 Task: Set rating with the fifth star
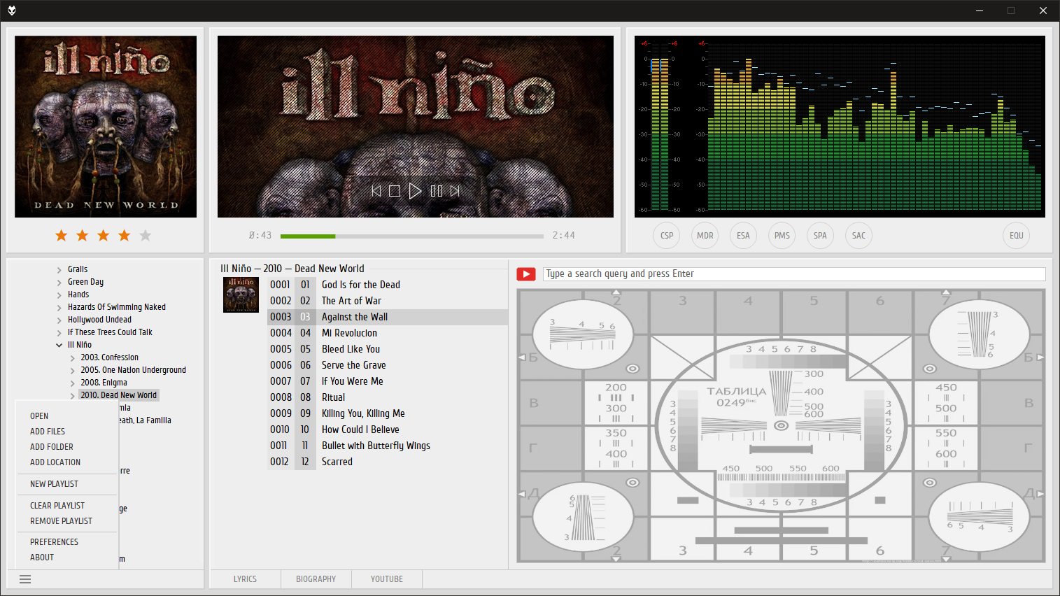tap(146, 236)
